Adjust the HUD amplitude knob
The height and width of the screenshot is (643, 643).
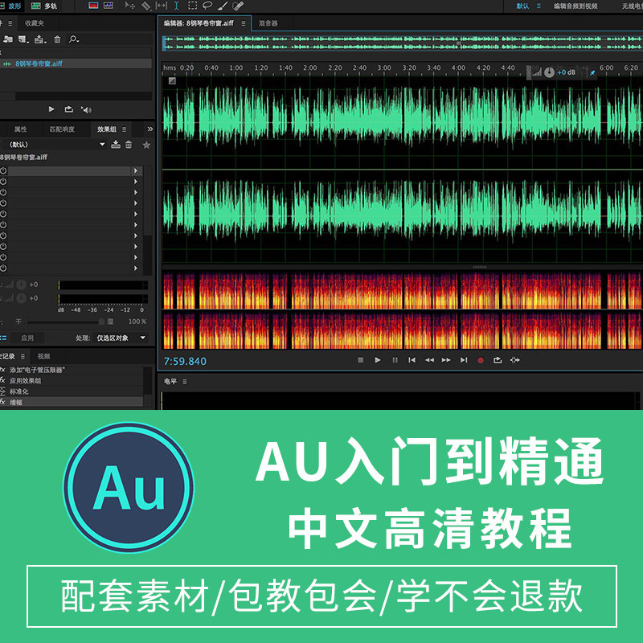[549, 72]
